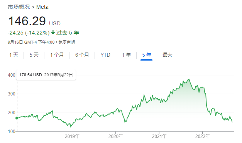The width and height of the screenshot is (242, 143).
Task: Click the 200 y-axis label
Action: [x=12, y=113]
